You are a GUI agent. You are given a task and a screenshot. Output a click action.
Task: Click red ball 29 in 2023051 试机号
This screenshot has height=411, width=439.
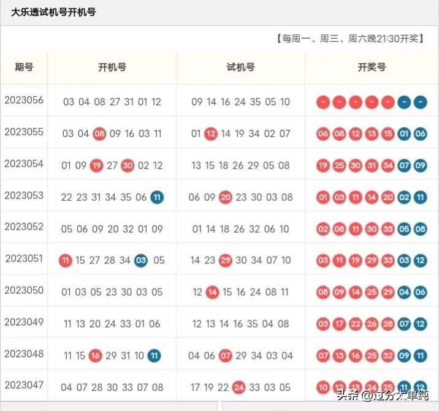[x=226, y=261]
